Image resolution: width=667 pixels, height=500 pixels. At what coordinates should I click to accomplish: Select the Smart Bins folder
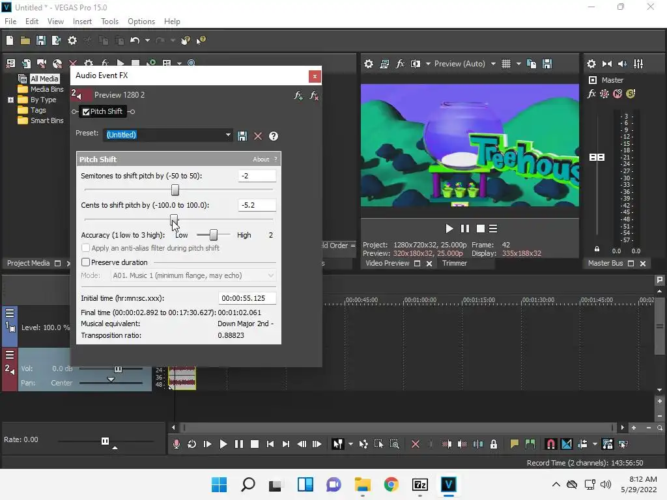click(x=47, y=120)
